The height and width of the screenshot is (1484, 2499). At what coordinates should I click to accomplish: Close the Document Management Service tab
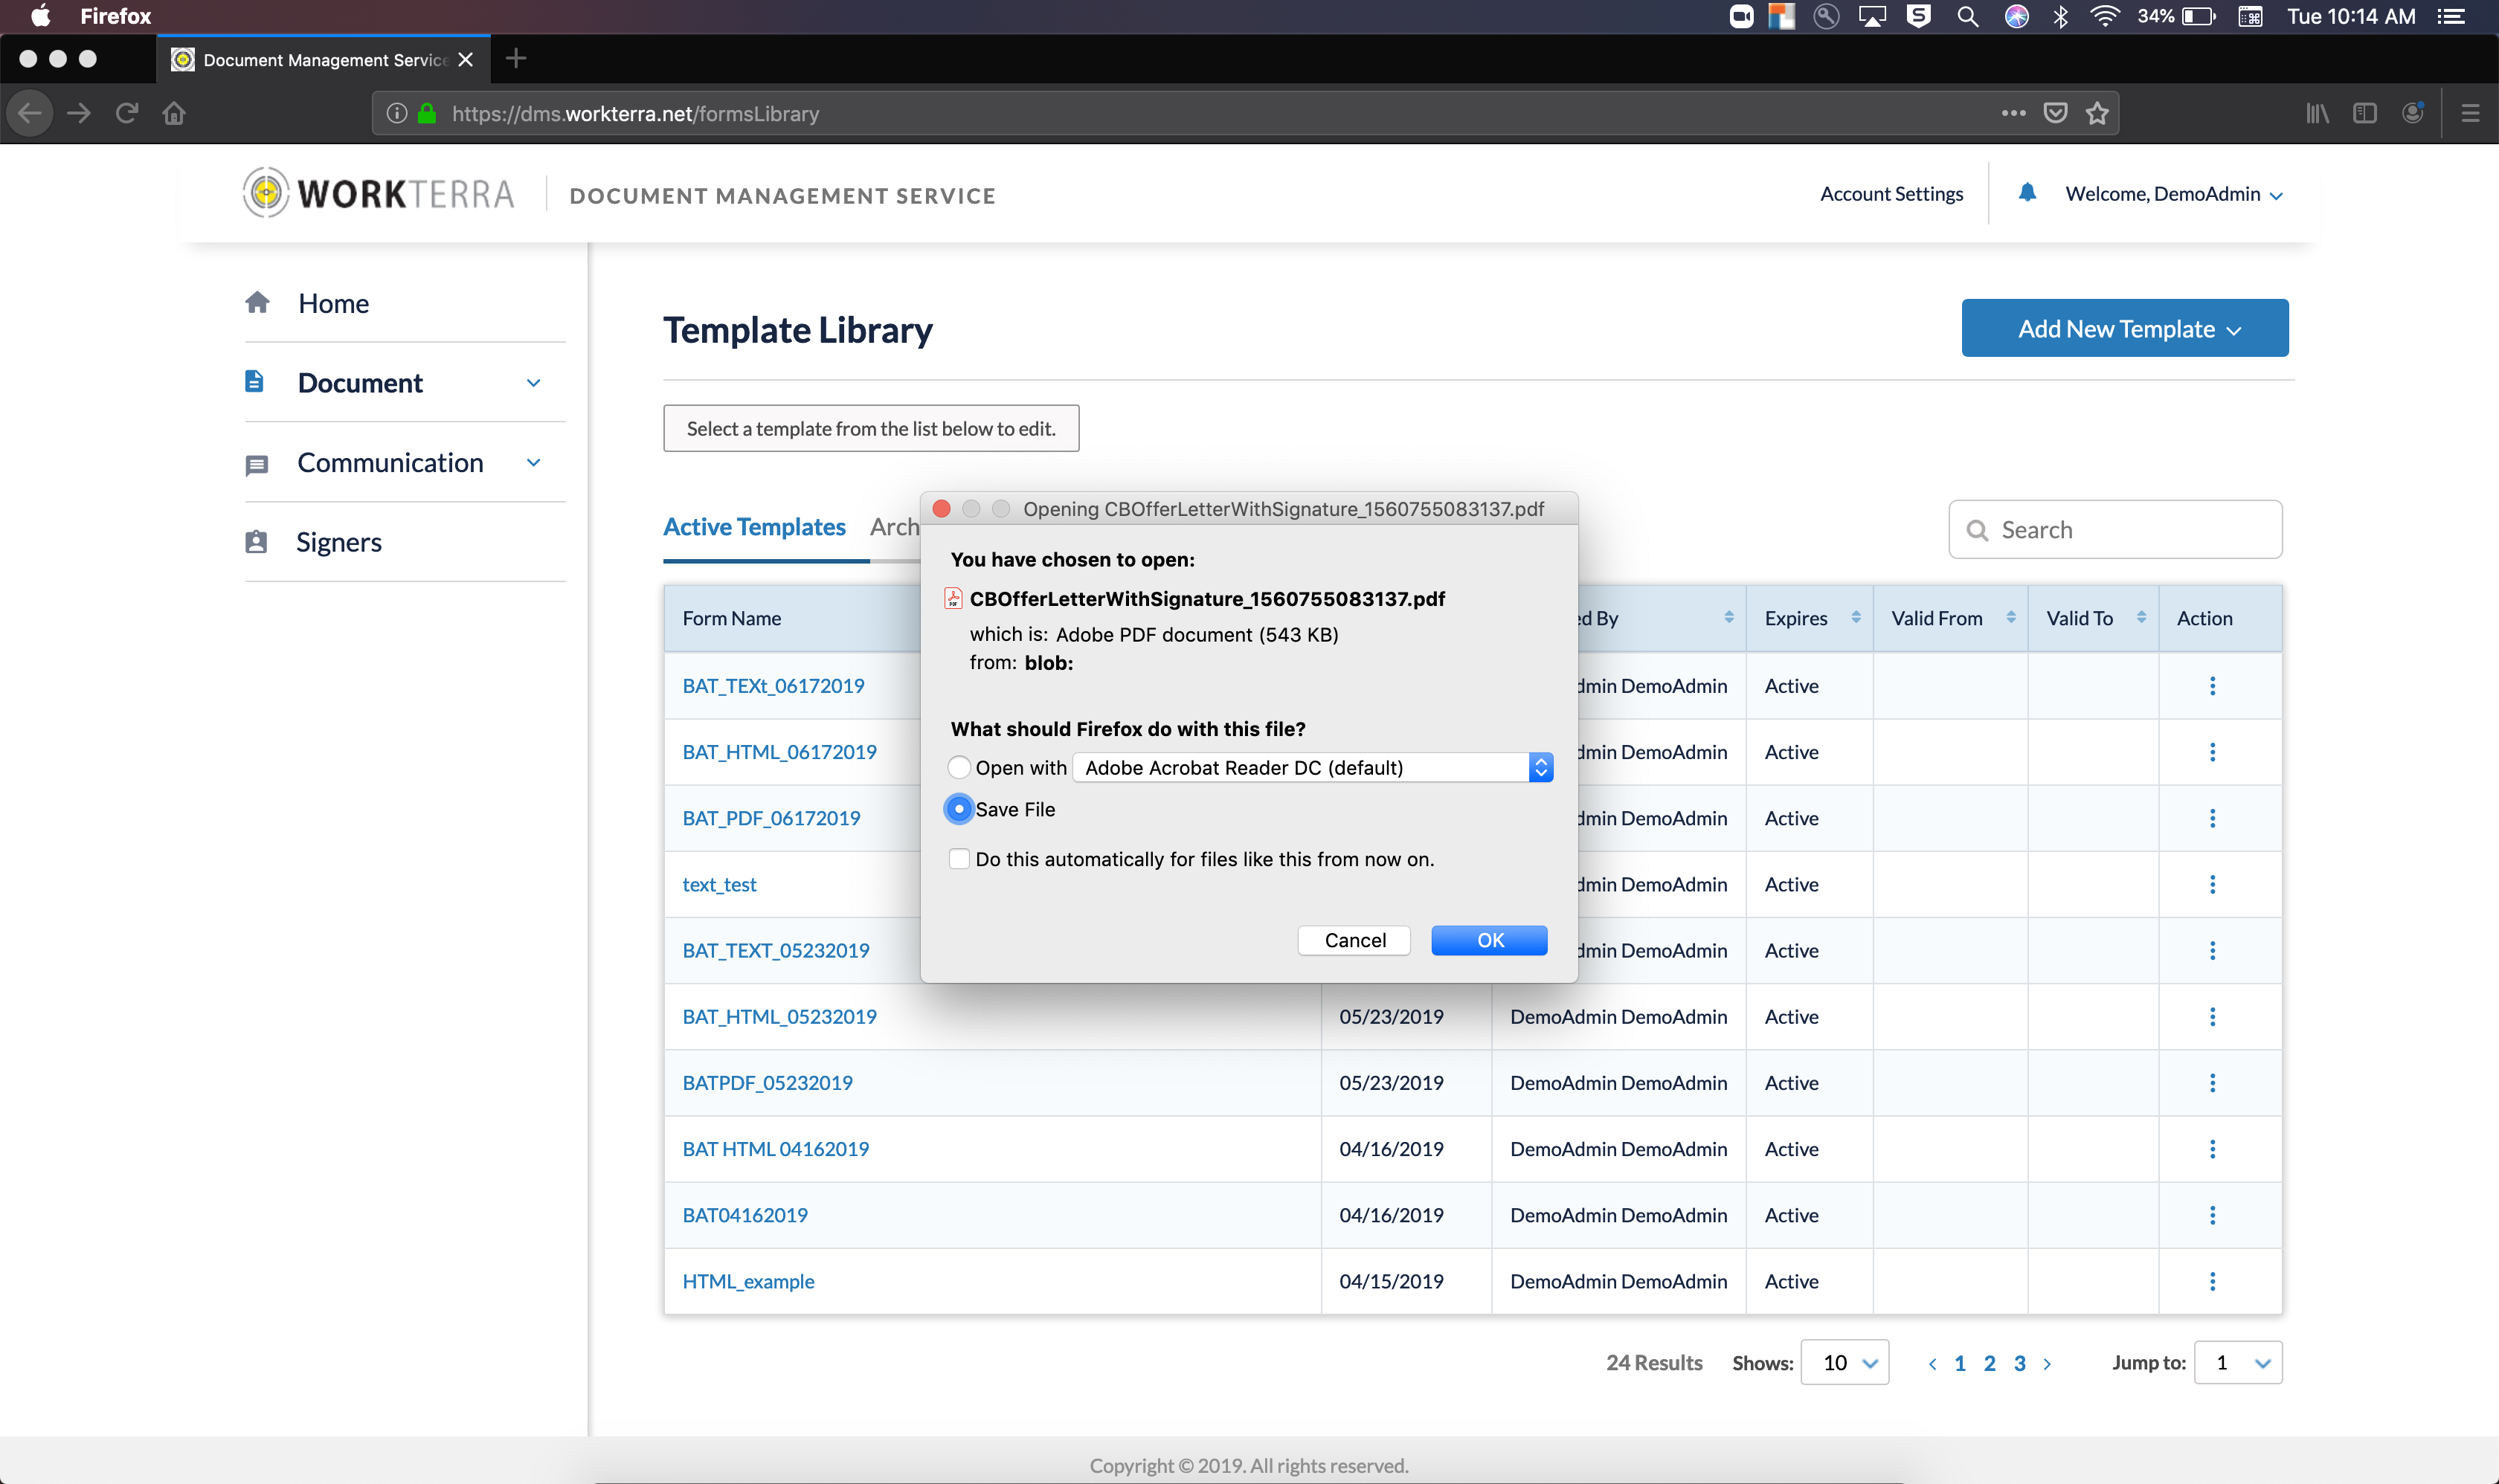coord(465,59)
